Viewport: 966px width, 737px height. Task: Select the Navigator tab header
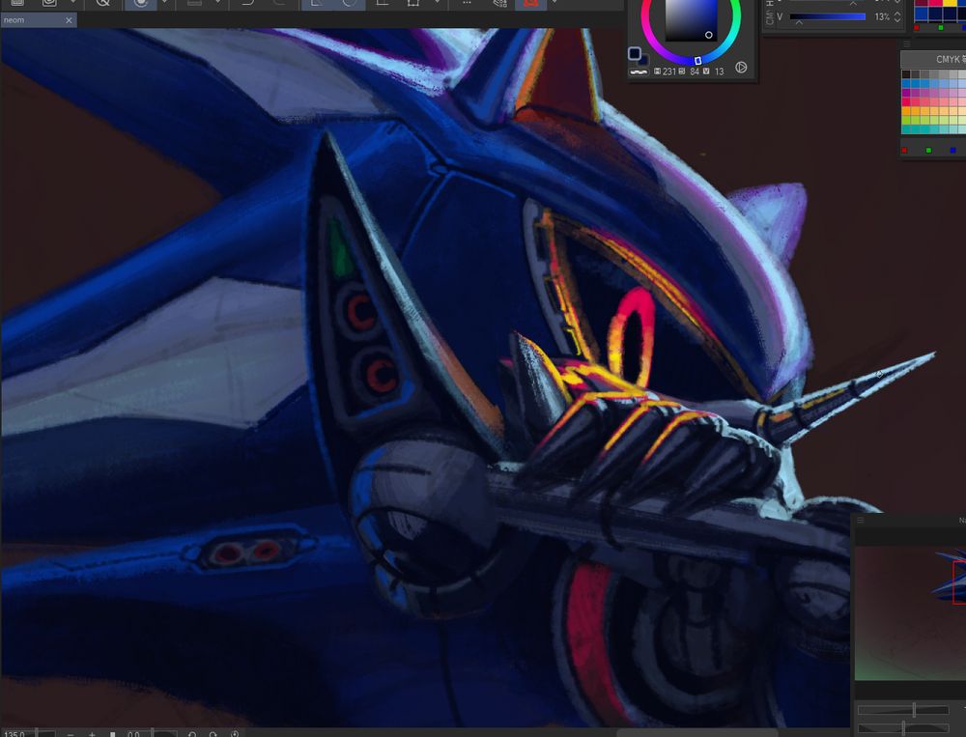[960, 521]
